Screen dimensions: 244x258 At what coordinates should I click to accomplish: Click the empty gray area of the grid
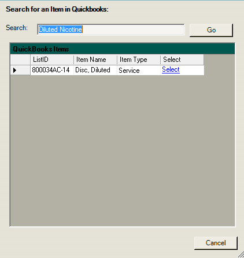[123, 150]
